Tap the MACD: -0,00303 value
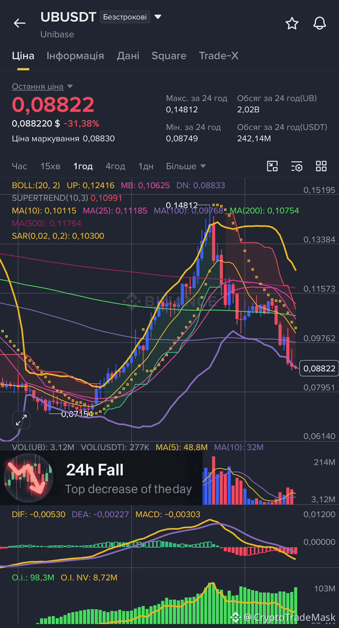 point(168,514)
